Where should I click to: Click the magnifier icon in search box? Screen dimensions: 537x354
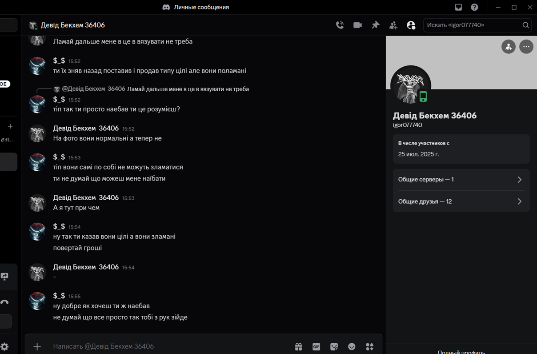[526, 25]
